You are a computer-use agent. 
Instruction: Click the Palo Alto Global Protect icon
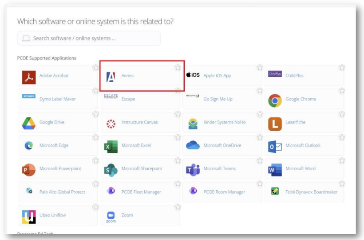pos(29,191)
